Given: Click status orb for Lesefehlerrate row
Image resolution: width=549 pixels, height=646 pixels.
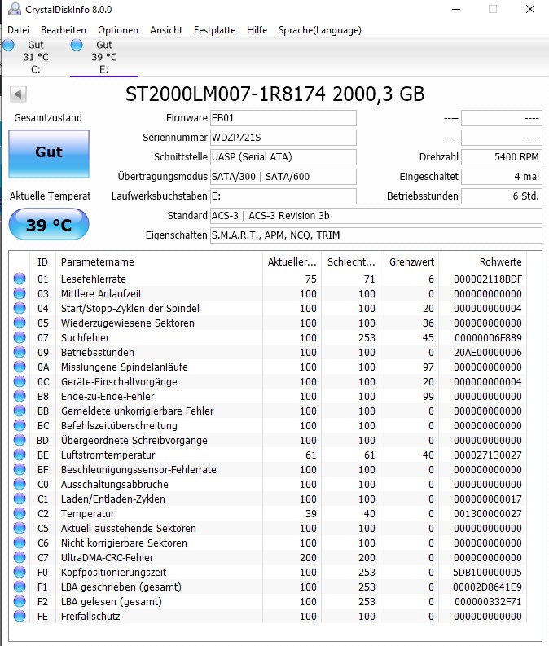Looking at the screenshot, I should coord(20,279).
